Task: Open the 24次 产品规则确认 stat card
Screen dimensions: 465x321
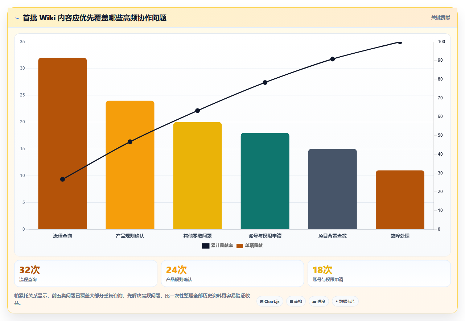Action: (x=232, y=273)
